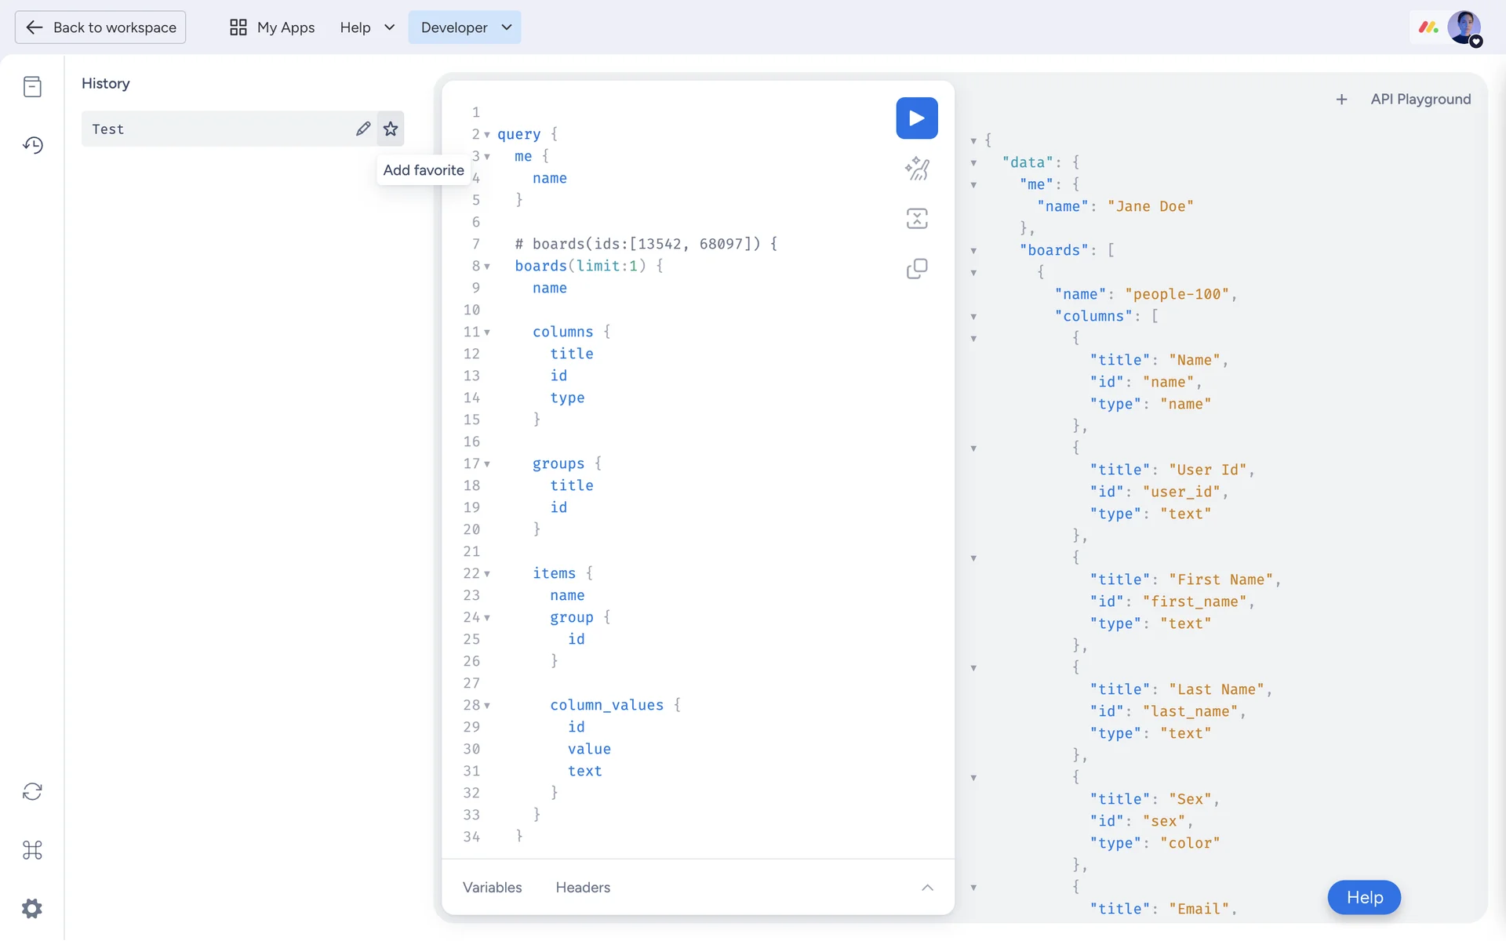Toggle favorite star on Test history item
Image resolution: width=1506 pixels, height=941 pixels.
391,129
